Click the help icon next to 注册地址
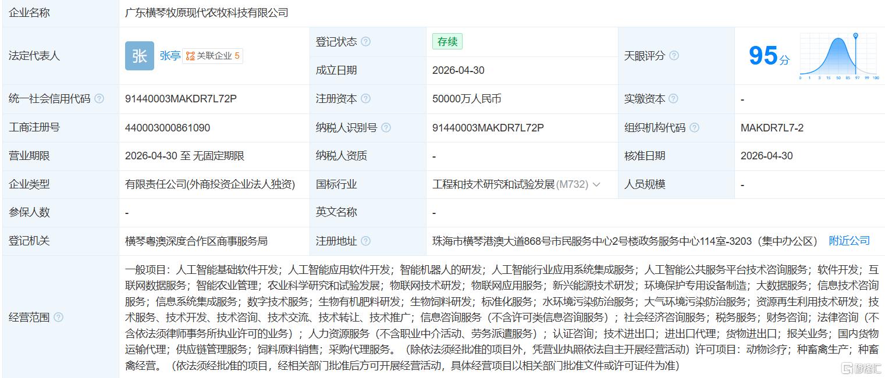885x378 pixels. [x=365, y=241]
